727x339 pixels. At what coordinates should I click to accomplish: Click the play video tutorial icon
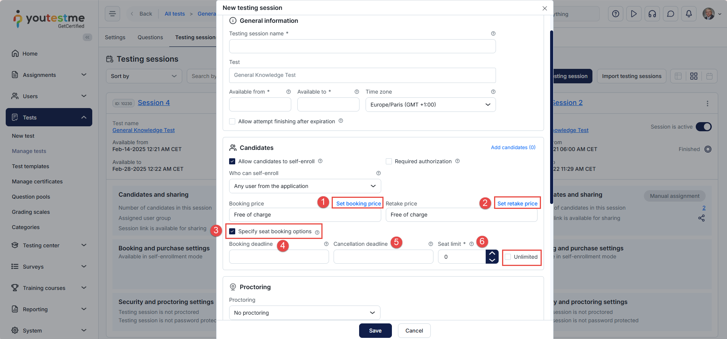[634, 14]
